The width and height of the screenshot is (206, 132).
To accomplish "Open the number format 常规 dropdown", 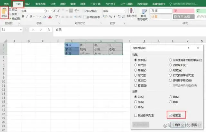I will point(124,11).
